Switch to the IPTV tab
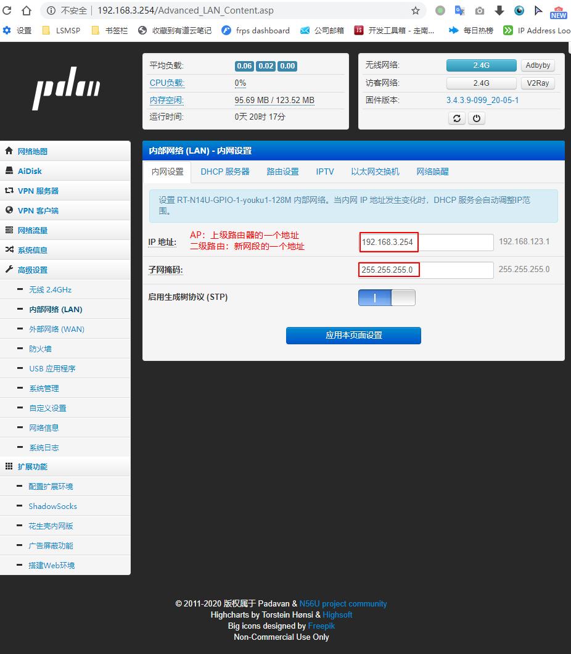Viewport: 571px width, 654px height. click(325, 172)
